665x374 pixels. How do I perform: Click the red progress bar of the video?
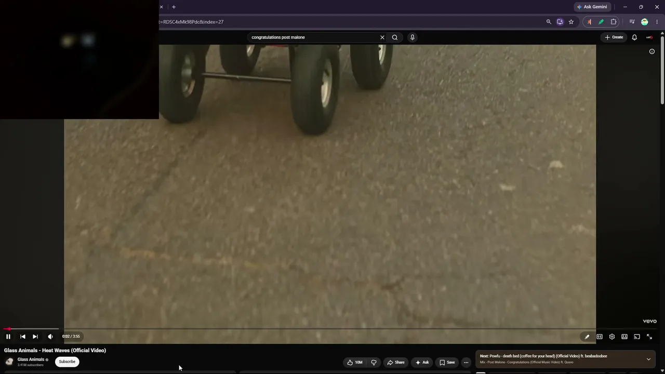pos(6,329)
